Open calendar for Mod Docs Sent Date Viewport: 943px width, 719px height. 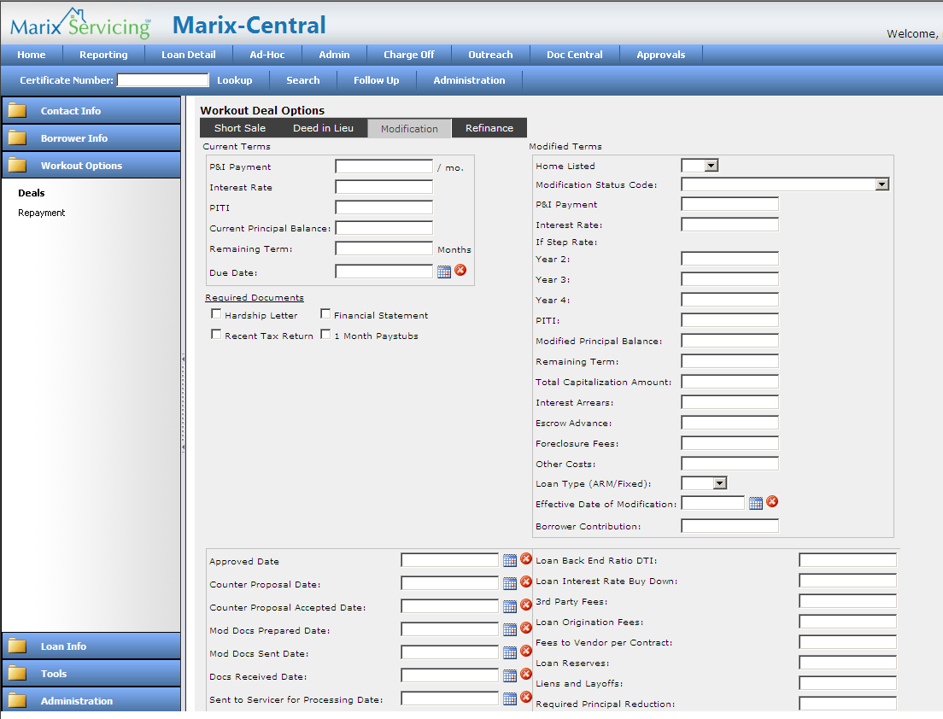pyautogui.click(x=509, y=652)
